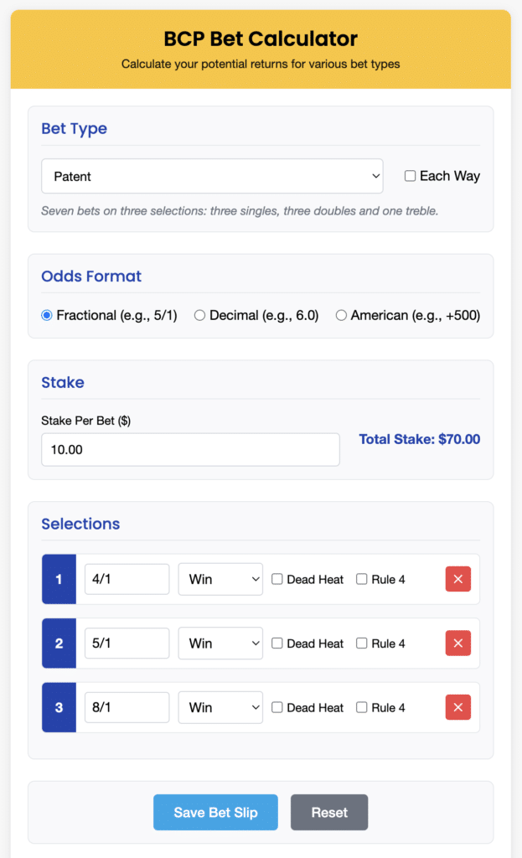Open Win outcome dropdown for selection 3

pos(220,707)
